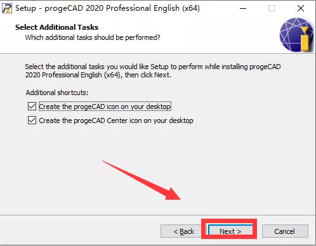This screenshot has height=246, width=316.
Task: Click the 'Additional shortcuts:' label
Action: (x=57, y=93)
